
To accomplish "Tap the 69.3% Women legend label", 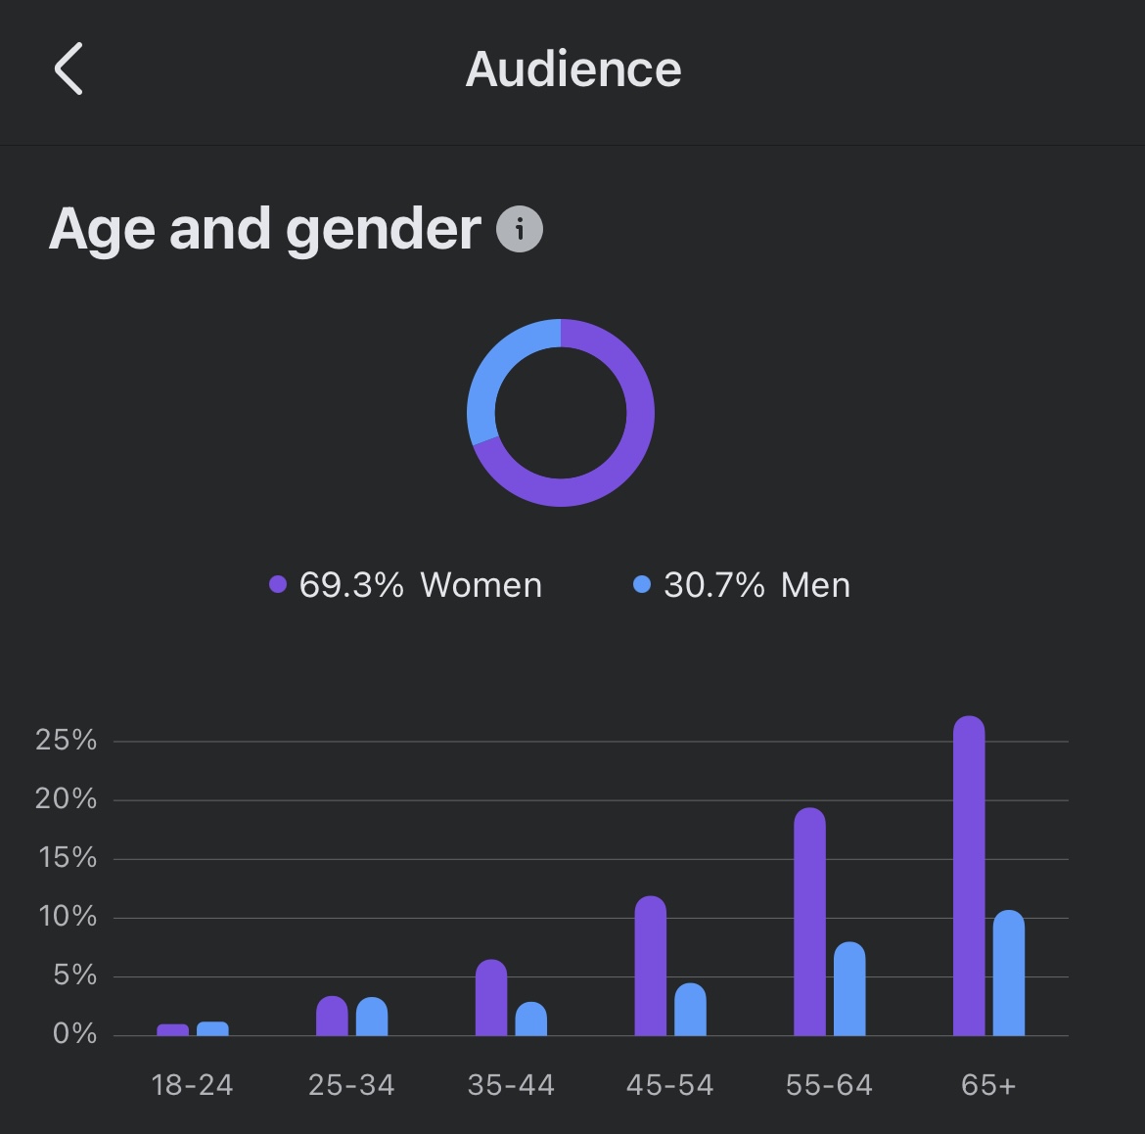I will point(420,585).
